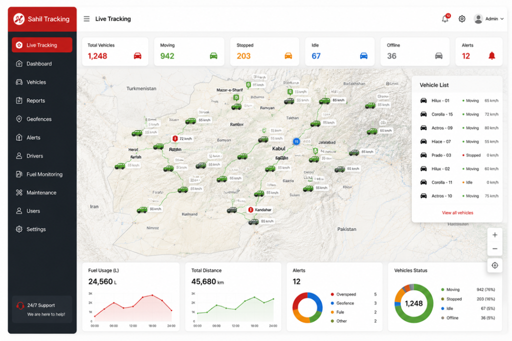Select Corolla - 15 row

pyautogui.click(x=458, y=114)
